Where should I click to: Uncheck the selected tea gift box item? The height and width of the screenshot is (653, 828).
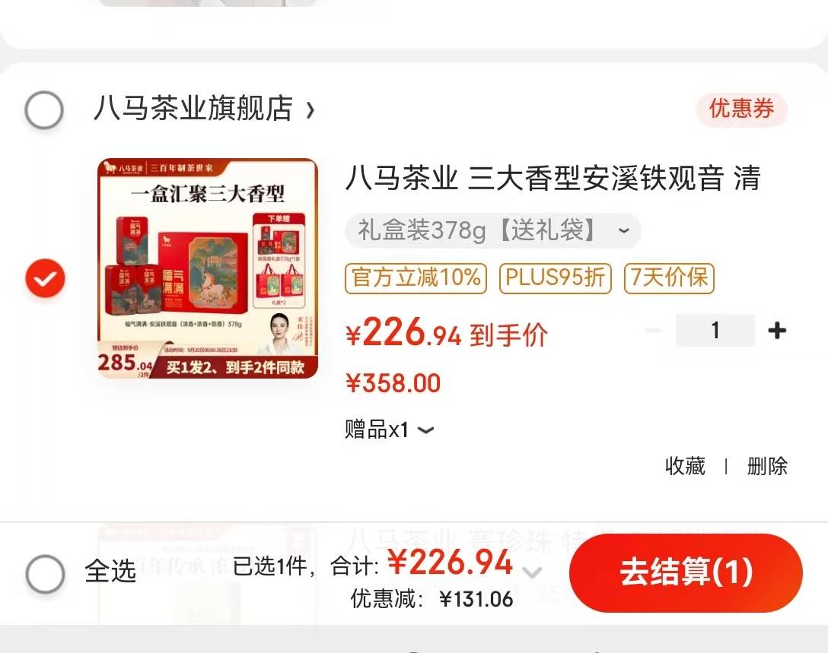pos(46,278)
